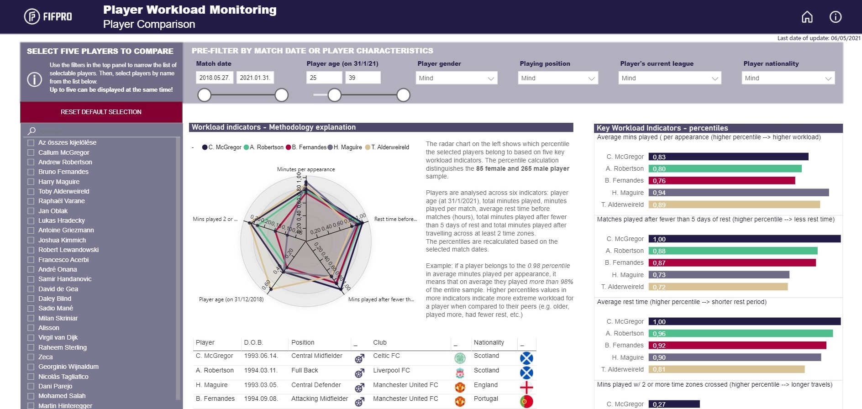Screen dimensions: 862x409
Task: Check the Virgil van Dijk checkbox
Action: click(x=31, y=338)
